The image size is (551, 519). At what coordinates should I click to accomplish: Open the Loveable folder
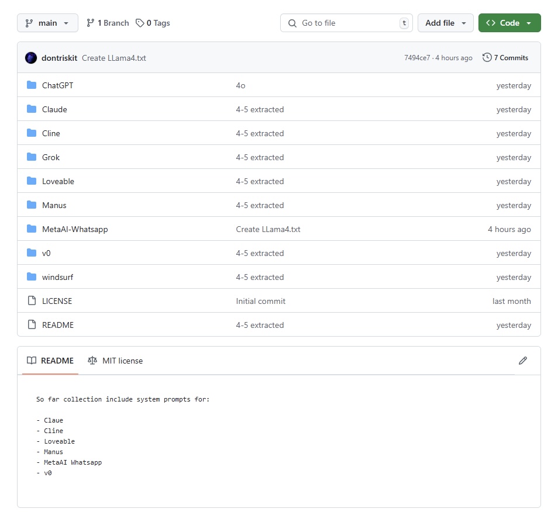pyautogui.click(x=58, y=181)
